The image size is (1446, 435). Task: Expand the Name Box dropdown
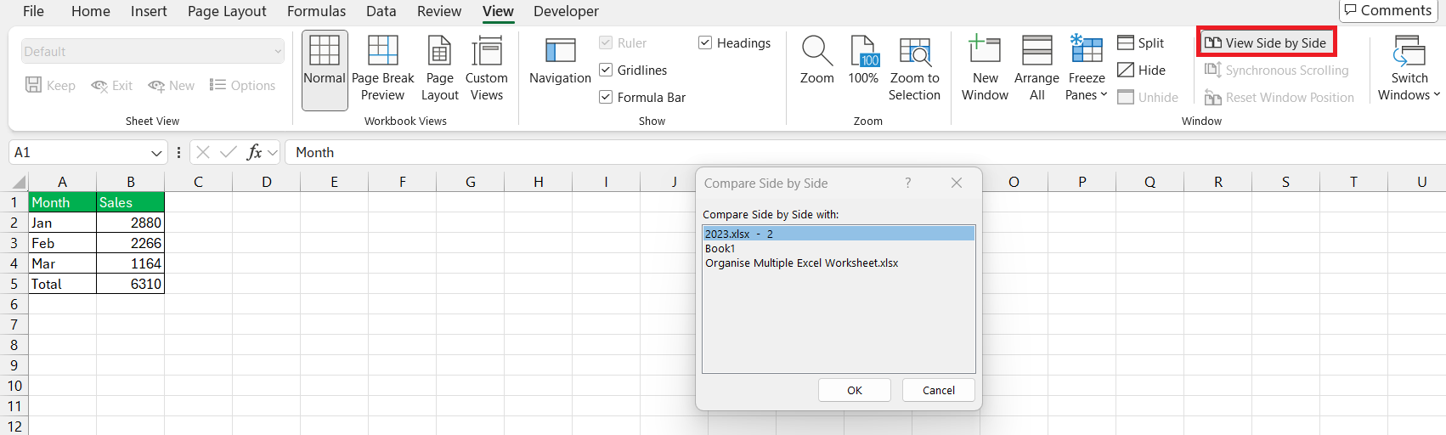point(156,153)
